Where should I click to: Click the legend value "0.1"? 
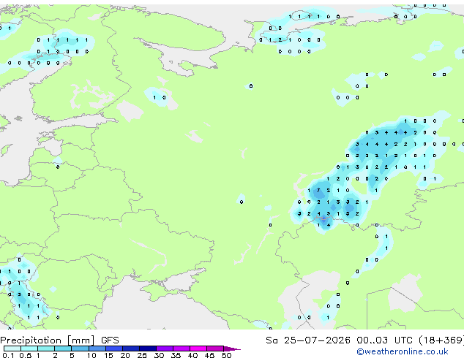[8, 355]
